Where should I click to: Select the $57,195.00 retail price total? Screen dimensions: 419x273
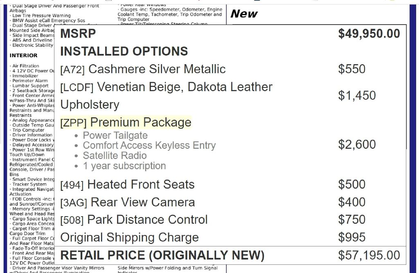point(369,255)
